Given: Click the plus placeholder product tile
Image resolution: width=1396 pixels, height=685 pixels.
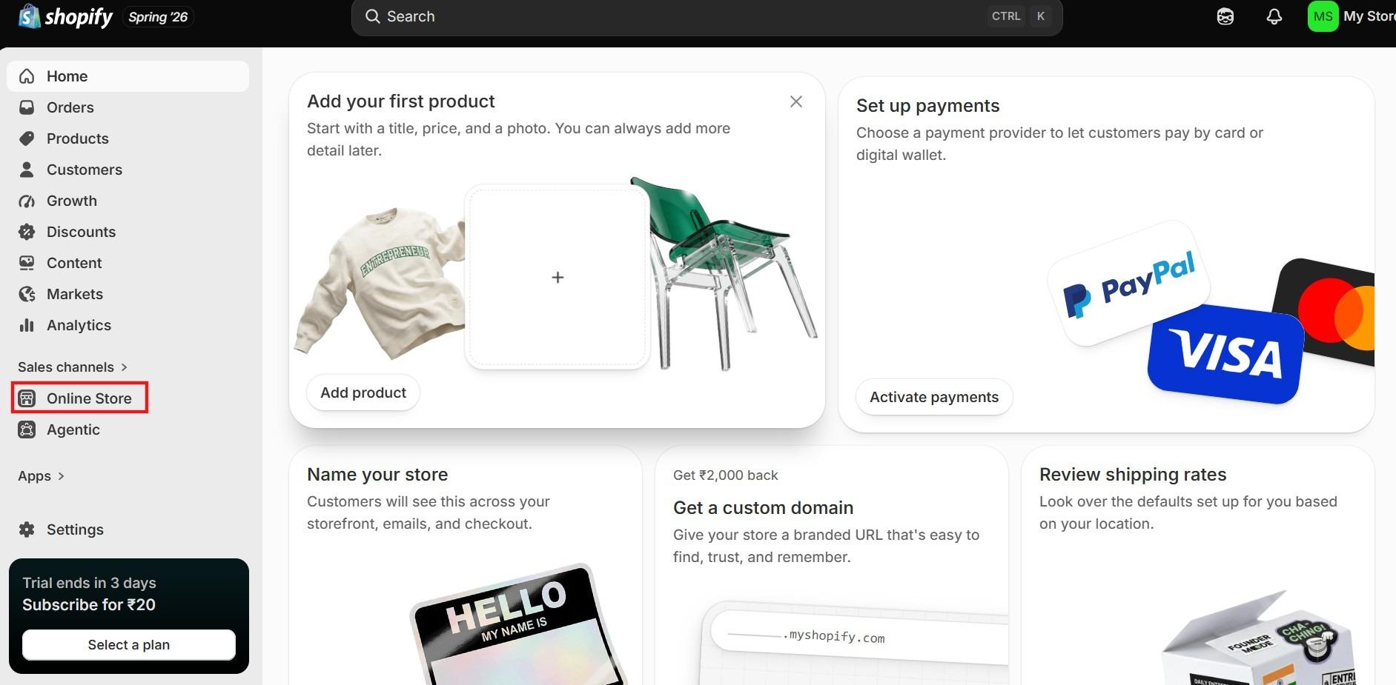Looking at the screenshot, I should [558, 277].
